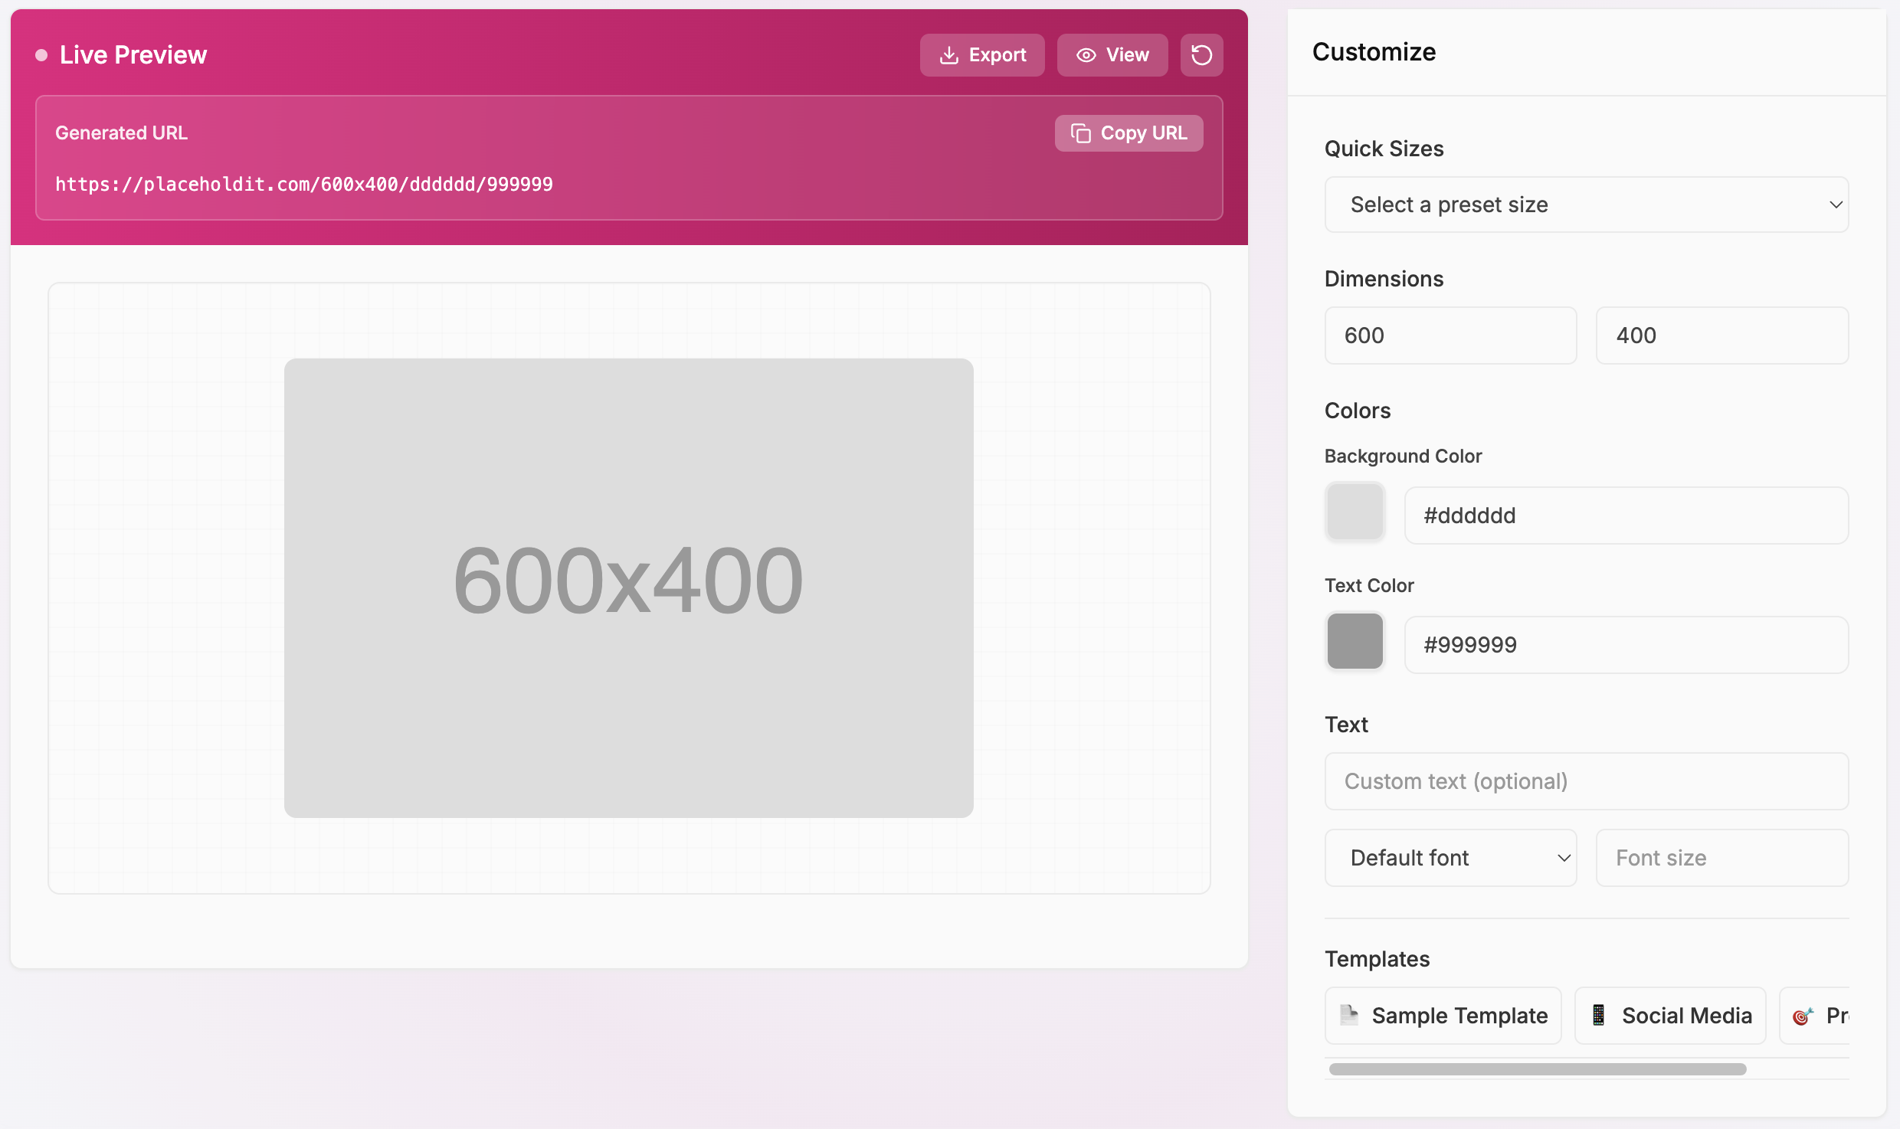Click the reset/refresh icon button
This screenshot has width=1900, height=1129.
pos(1201,55)
